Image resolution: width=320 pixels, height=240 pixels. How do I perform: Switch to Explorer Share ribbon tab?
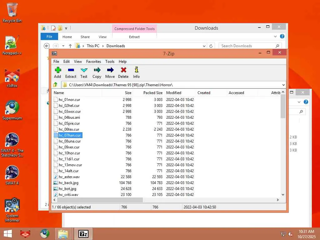pos(85,37)
